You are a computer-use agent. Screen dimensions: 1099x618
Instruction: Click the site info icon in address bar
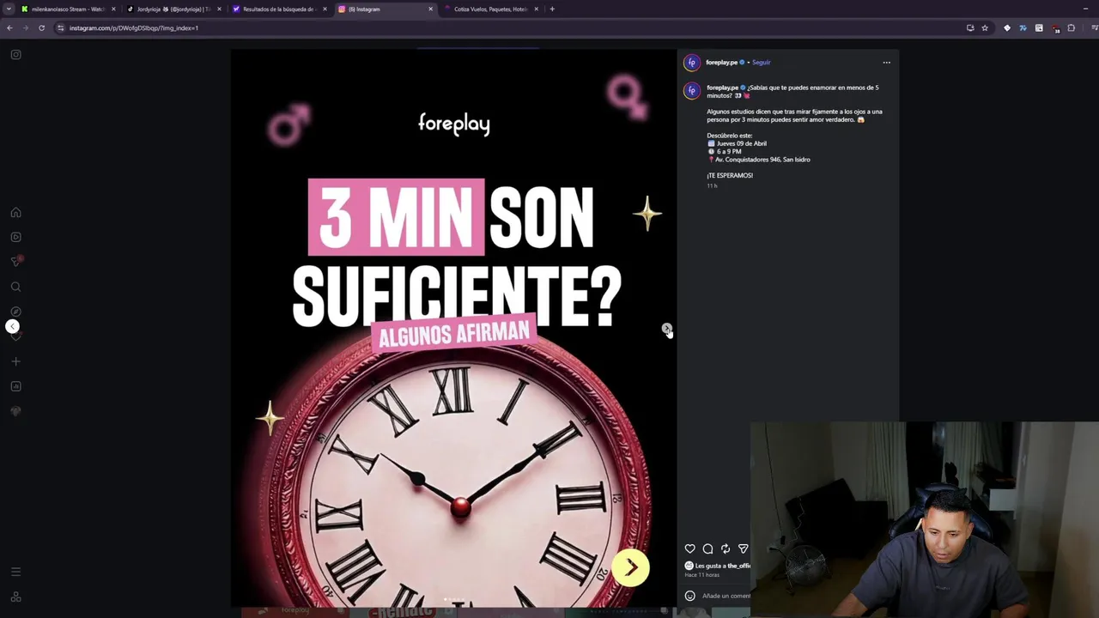point(60,28)
